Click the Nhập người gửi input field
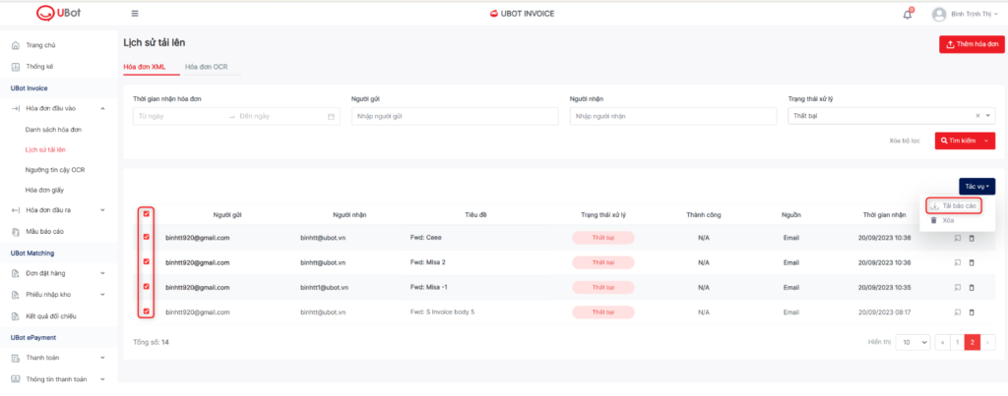1008x396 pixels. pos(455,116)
